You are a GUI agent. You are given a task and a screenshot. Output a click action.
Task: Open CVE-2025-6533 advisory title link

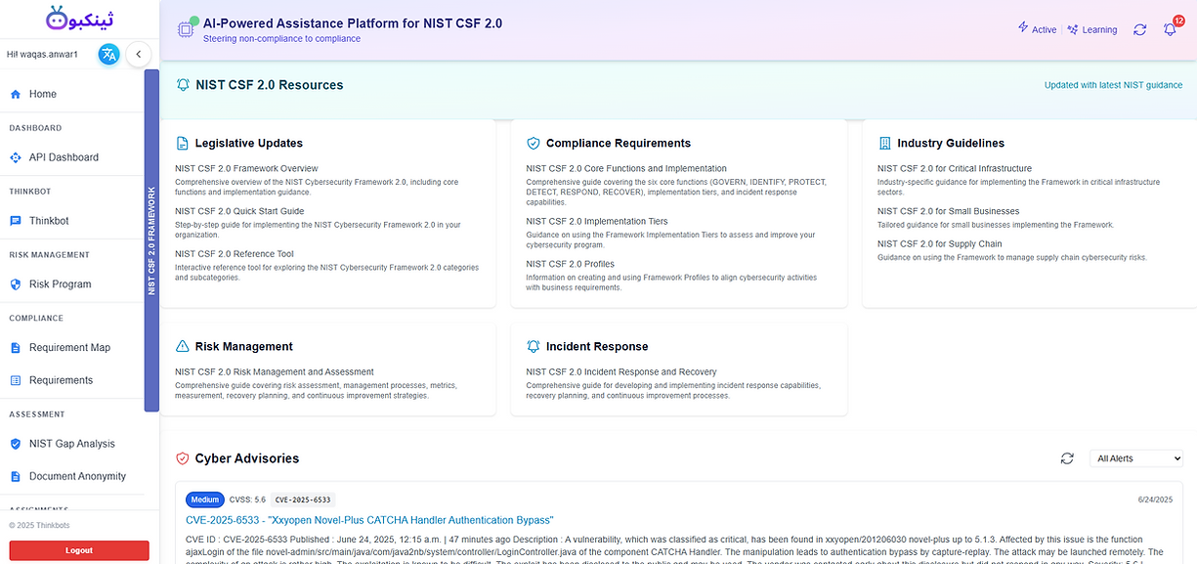pyautogui.click(x=369, y=520)
